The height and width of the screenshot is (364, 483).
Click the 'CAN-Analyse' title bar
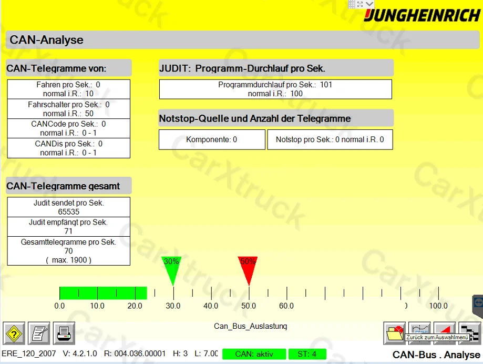coord(243,40)
